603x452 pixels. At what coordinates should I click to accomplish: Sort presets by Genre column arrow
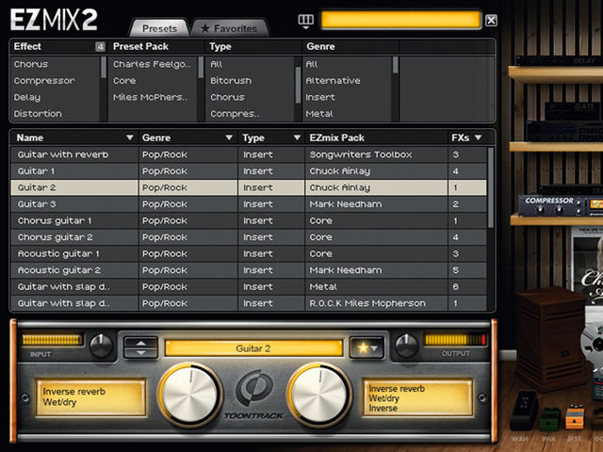point(229,137)
